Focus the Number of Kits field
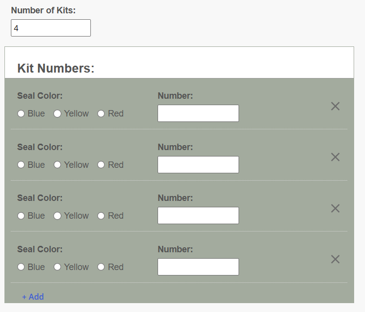The width and height of the screenshot is (365, 312). (51, 28)
